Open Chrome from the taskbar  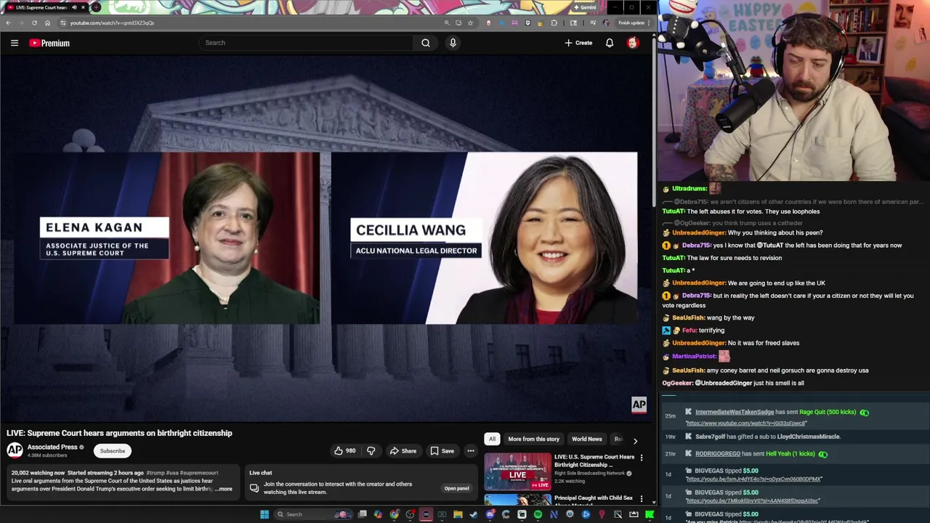tap(394, 514)
